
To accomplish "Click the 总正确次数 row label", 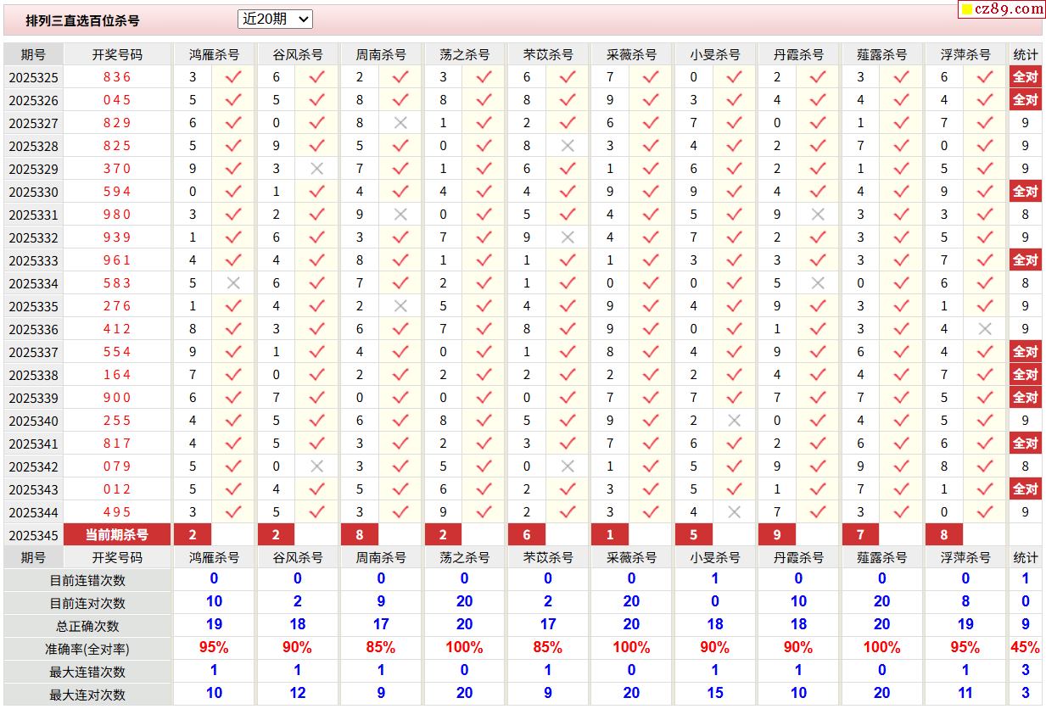I will click(x=87, y=627).
